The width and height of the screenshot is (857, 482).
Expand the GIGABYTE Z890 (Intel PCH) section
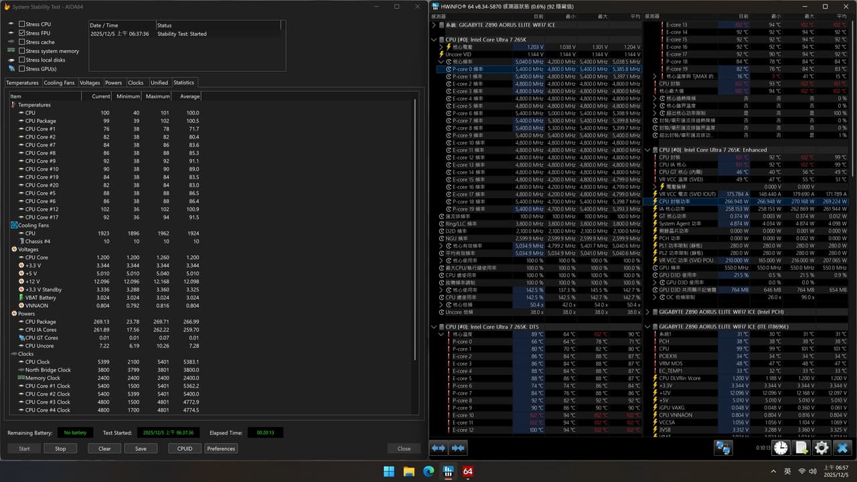pyautogui.click(x=647, y=312)
